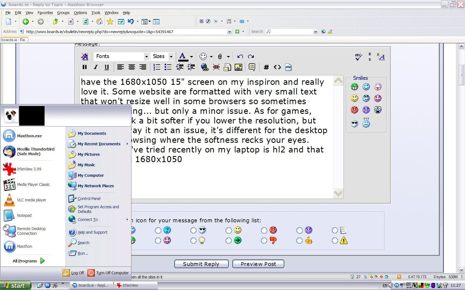
Task: Undo the last edit in the editor
Action: [x=240, y=56]
